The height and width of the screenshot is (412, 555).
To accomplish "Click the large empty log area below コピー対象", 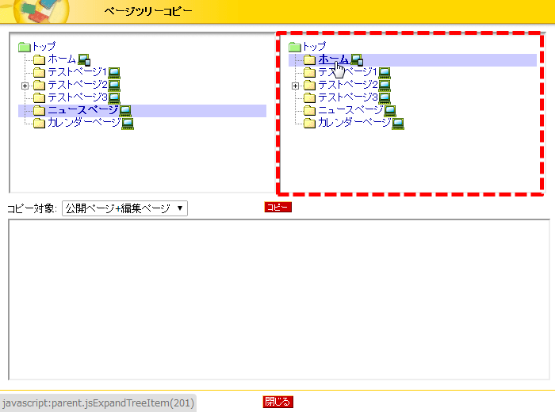I will [x=279, y=299].
